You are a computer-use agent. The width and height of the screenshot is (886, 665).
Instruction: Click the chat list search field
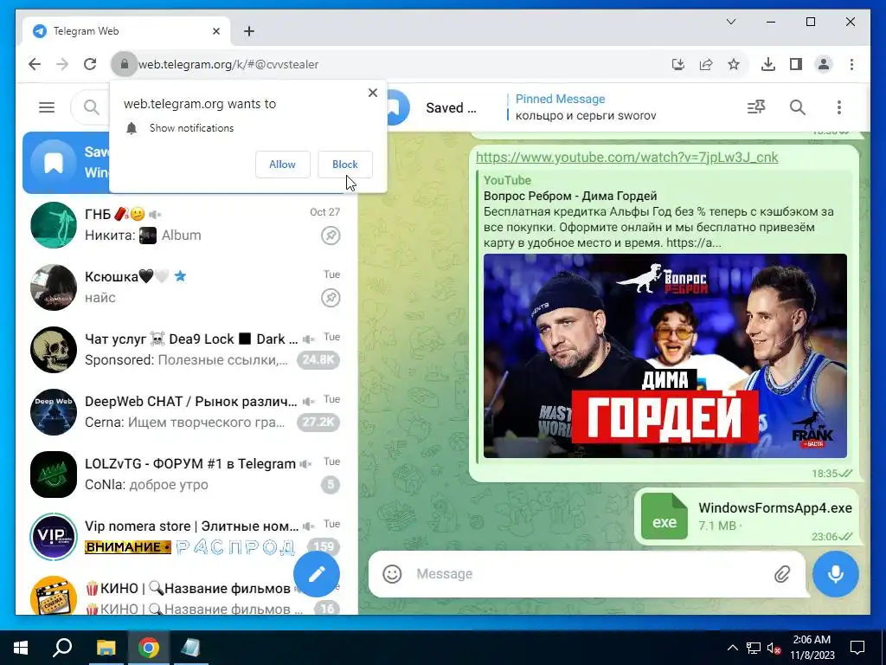tap(90, 107)
